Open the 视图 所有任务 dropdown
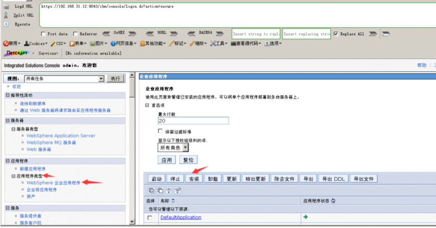 (101, 79)
